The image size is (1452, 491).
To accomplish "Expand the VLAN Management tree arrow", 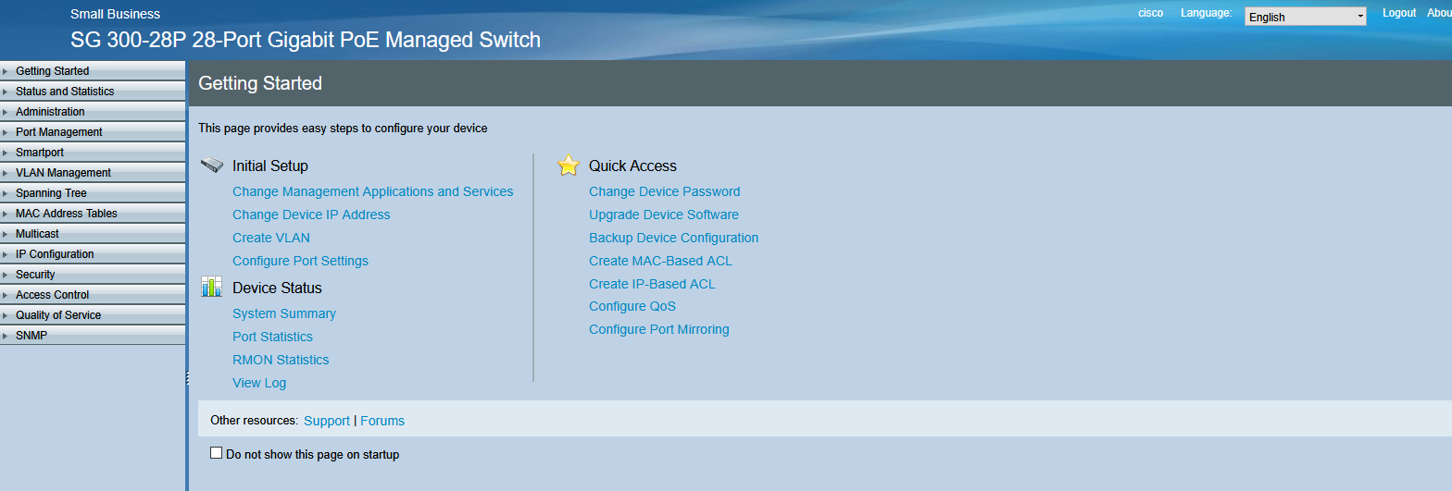I will pos(6,173).
